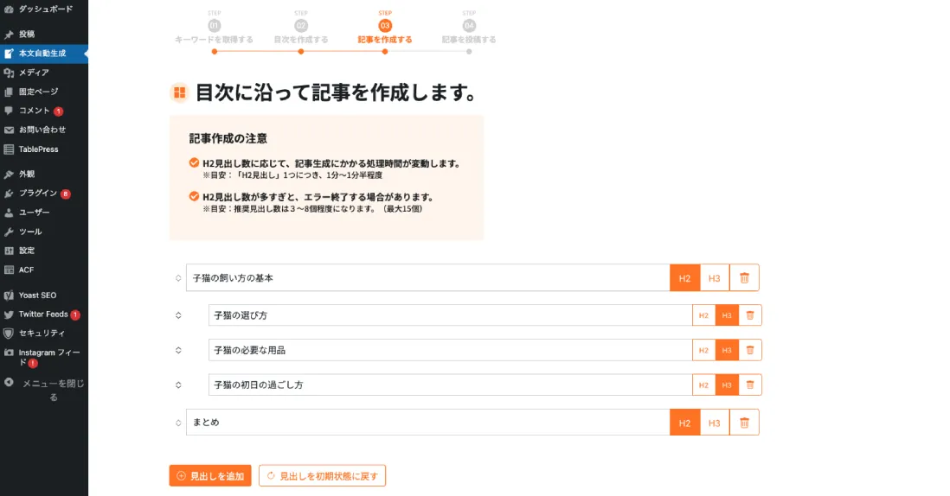The width and height of the screenshot is (950, 496).
Task: Click the user icon beside ユーザー
Action: point(9,213)
